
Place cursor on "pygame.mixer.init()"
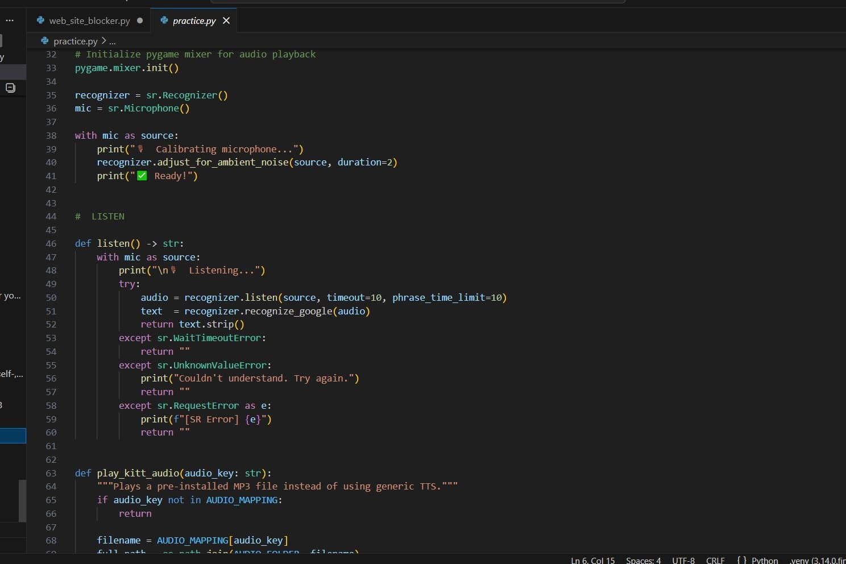[127, 68]
